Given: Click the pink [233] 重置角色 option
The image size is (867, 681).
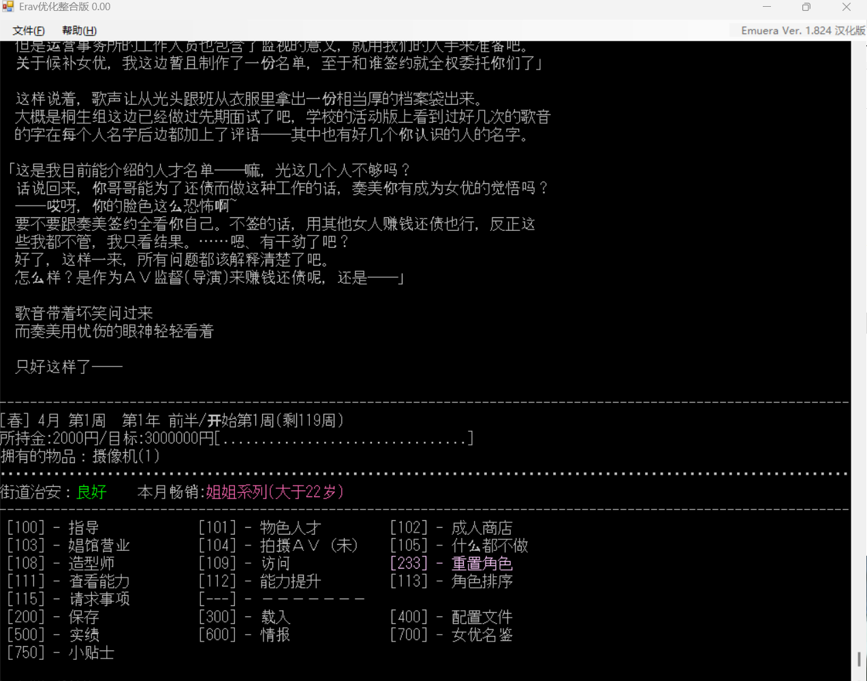Looking at the screenshot, I should pos(451,563).
